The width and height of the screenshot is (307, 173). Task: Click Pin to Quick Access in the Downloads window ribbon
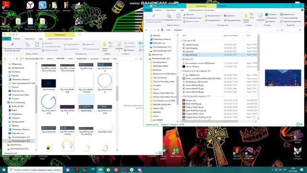(153, 18)
